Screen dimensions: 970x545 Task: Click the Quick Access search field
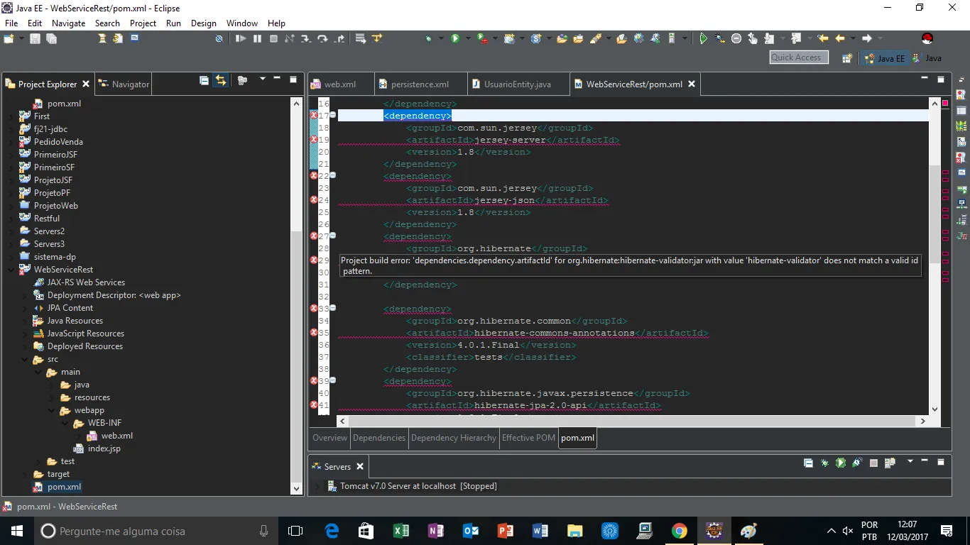click(799, 57)
